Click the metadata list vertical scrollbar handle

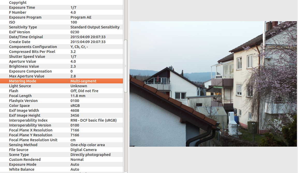(x=126, y=66)
